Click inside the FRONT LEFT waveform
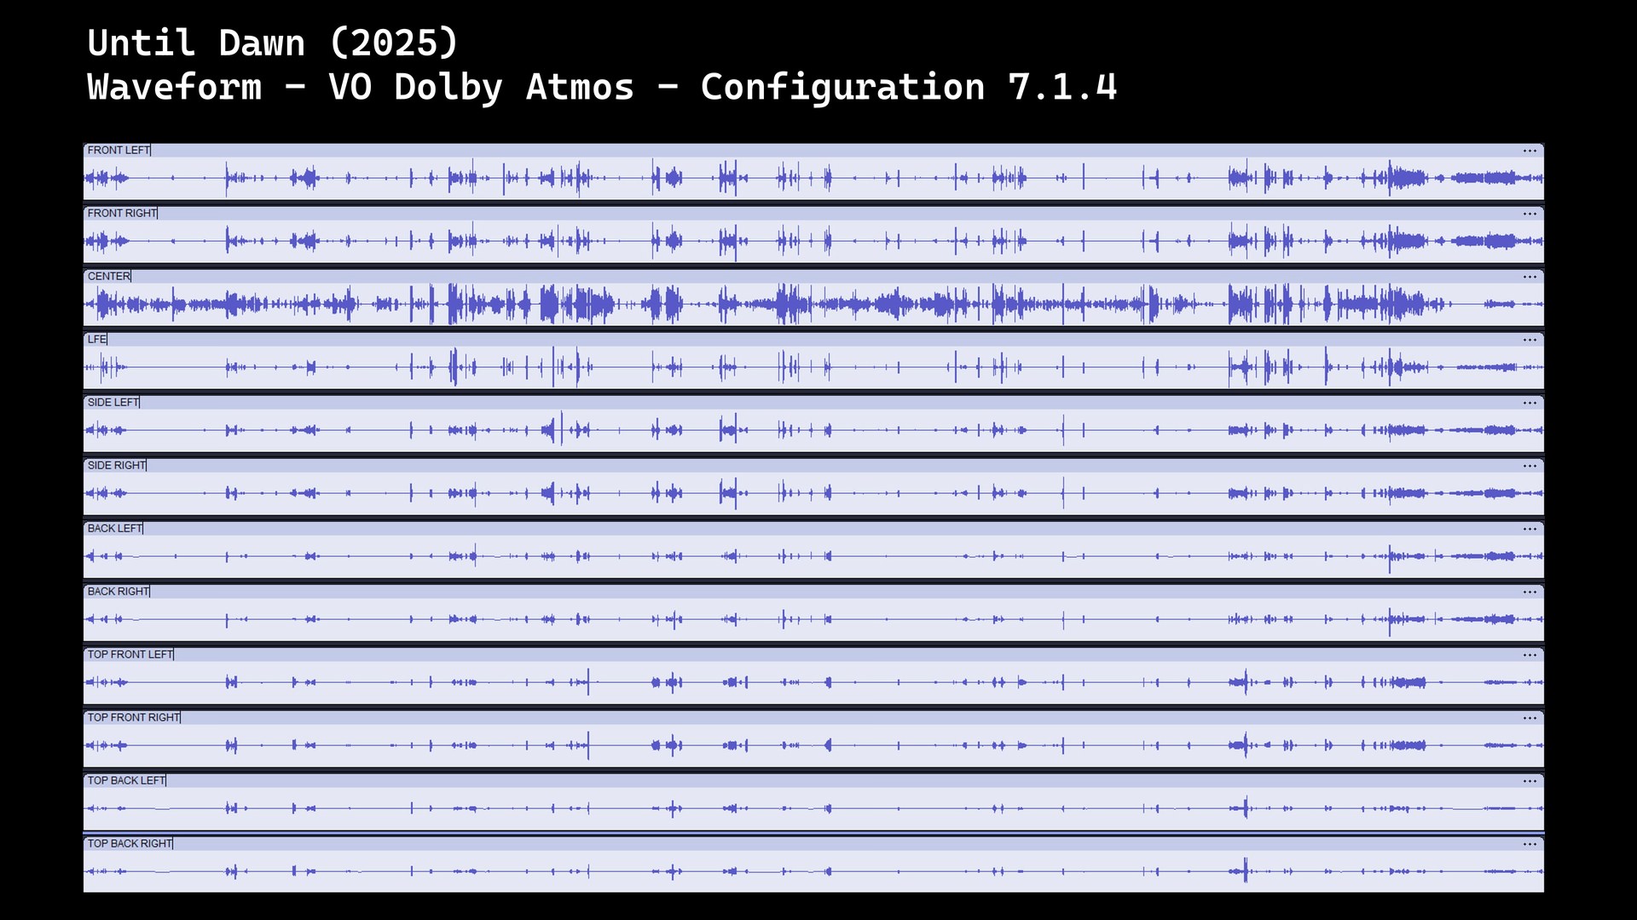 (x=813, y=178)
